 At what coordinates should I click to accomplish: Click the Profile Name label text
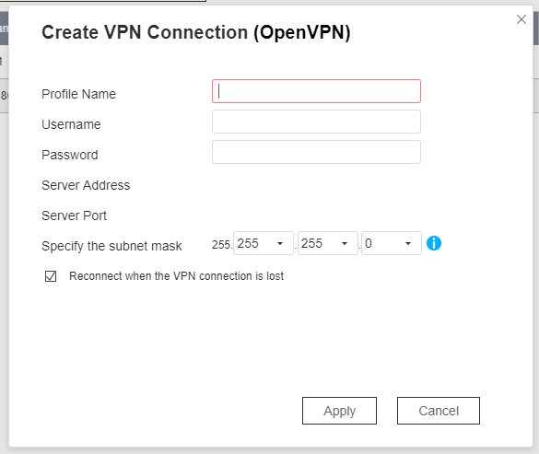[78, 94]
